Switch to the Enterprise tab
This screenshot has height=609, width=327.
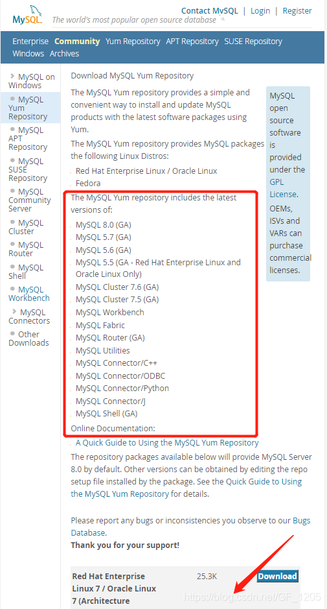pos(30,41)
